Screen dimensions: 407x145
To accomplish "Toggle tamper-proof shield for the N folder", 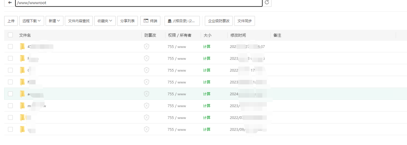I will pyautogui.click(x=147, y=82).
